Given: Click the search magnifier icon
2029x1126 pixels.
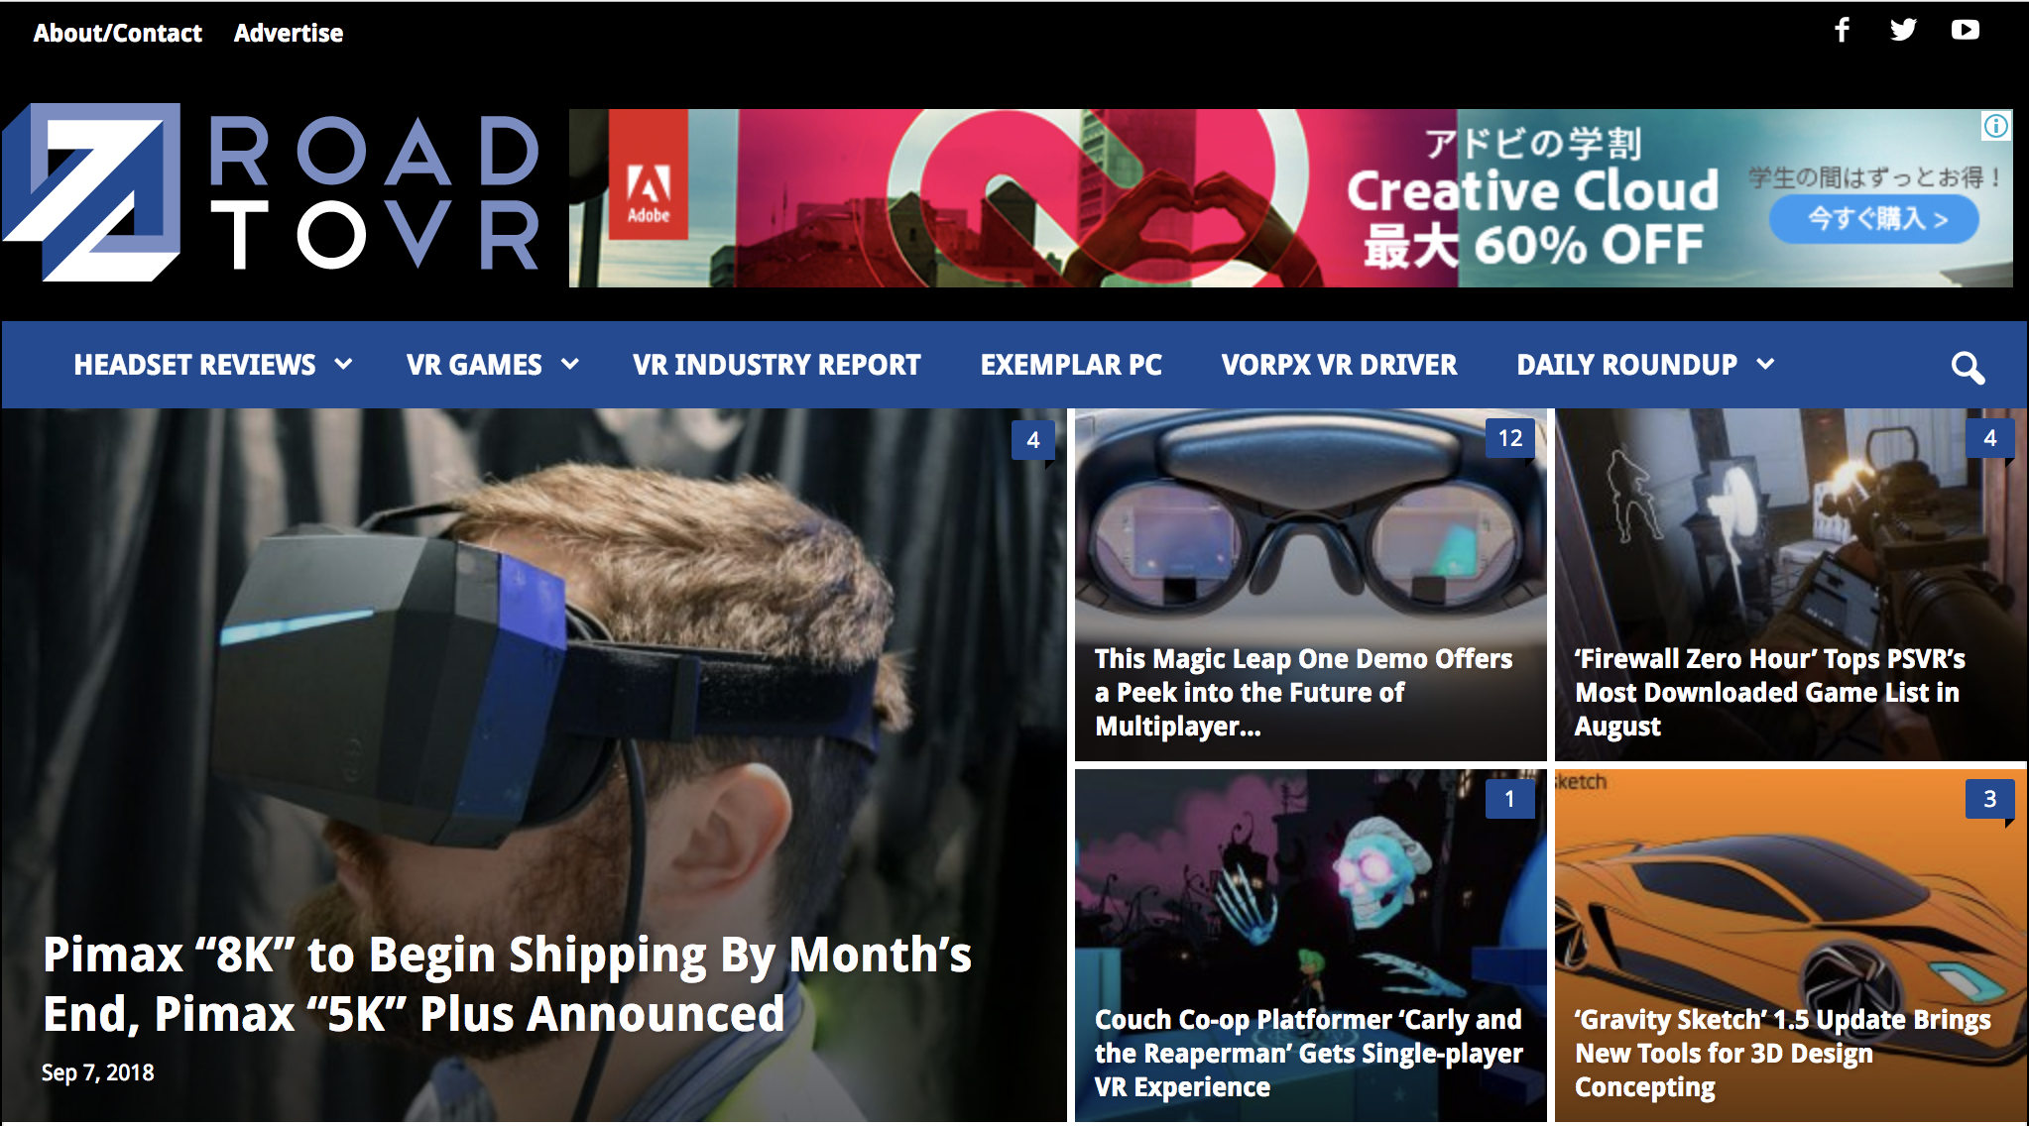Looking at the screenshot, I should (x=1968, y=367).
